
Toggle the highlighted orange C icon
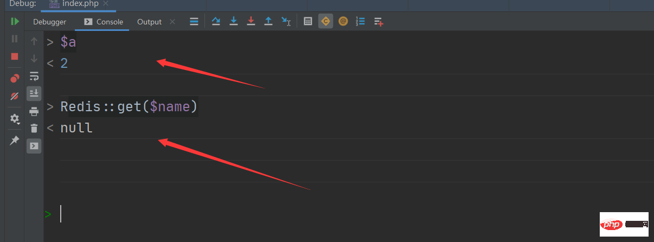tap(326, 22)
